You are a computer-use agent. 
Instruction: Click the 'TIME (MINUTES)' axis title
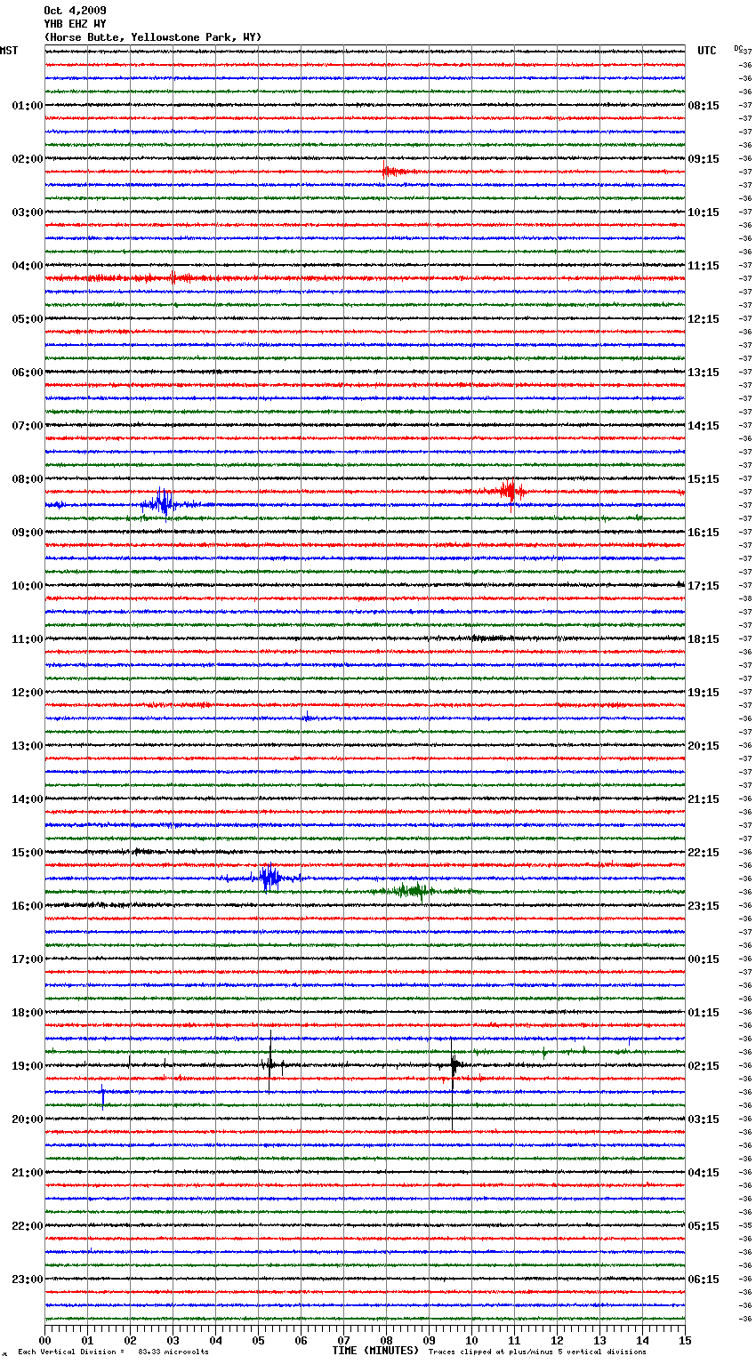click(x=375, y=1351)
